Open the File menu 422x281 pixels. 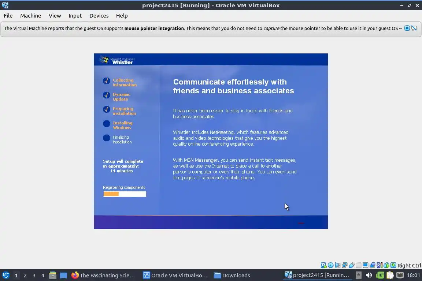[x=8, y=16]
